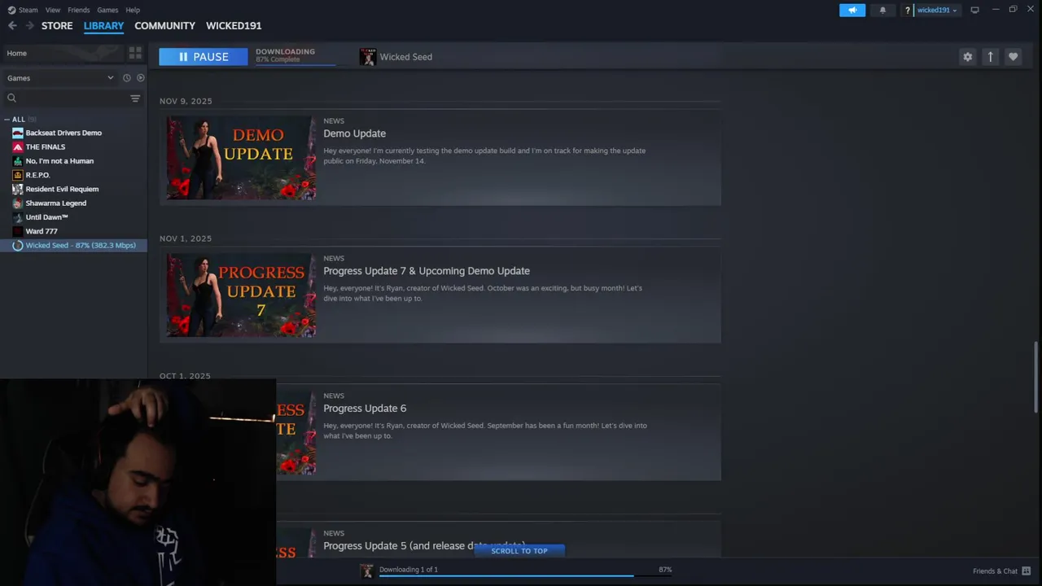Click the library search magnifier icon
Viewport: 1042px width, 586px height.
click(11, 98)
